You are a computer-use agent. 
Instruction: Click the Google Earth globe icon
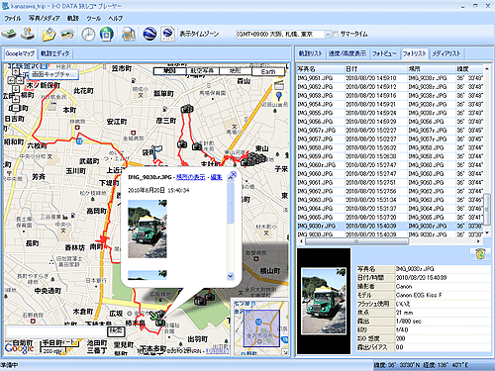[x=149, y=34]
